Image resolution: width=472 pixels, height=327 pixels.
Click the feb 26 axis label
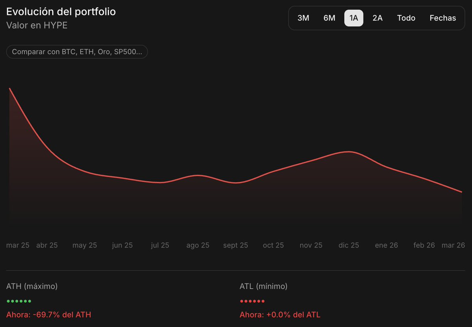click(x=424, y=245)
